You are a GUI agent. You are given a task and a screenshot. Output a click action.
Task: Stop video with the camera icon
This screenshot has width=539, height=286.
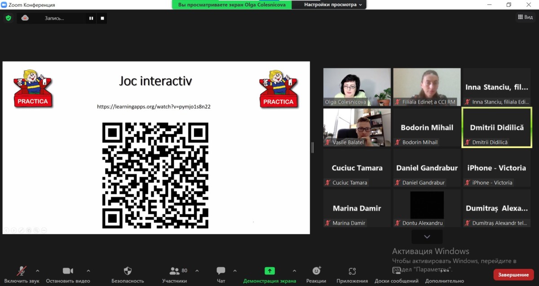coord(68,271)
